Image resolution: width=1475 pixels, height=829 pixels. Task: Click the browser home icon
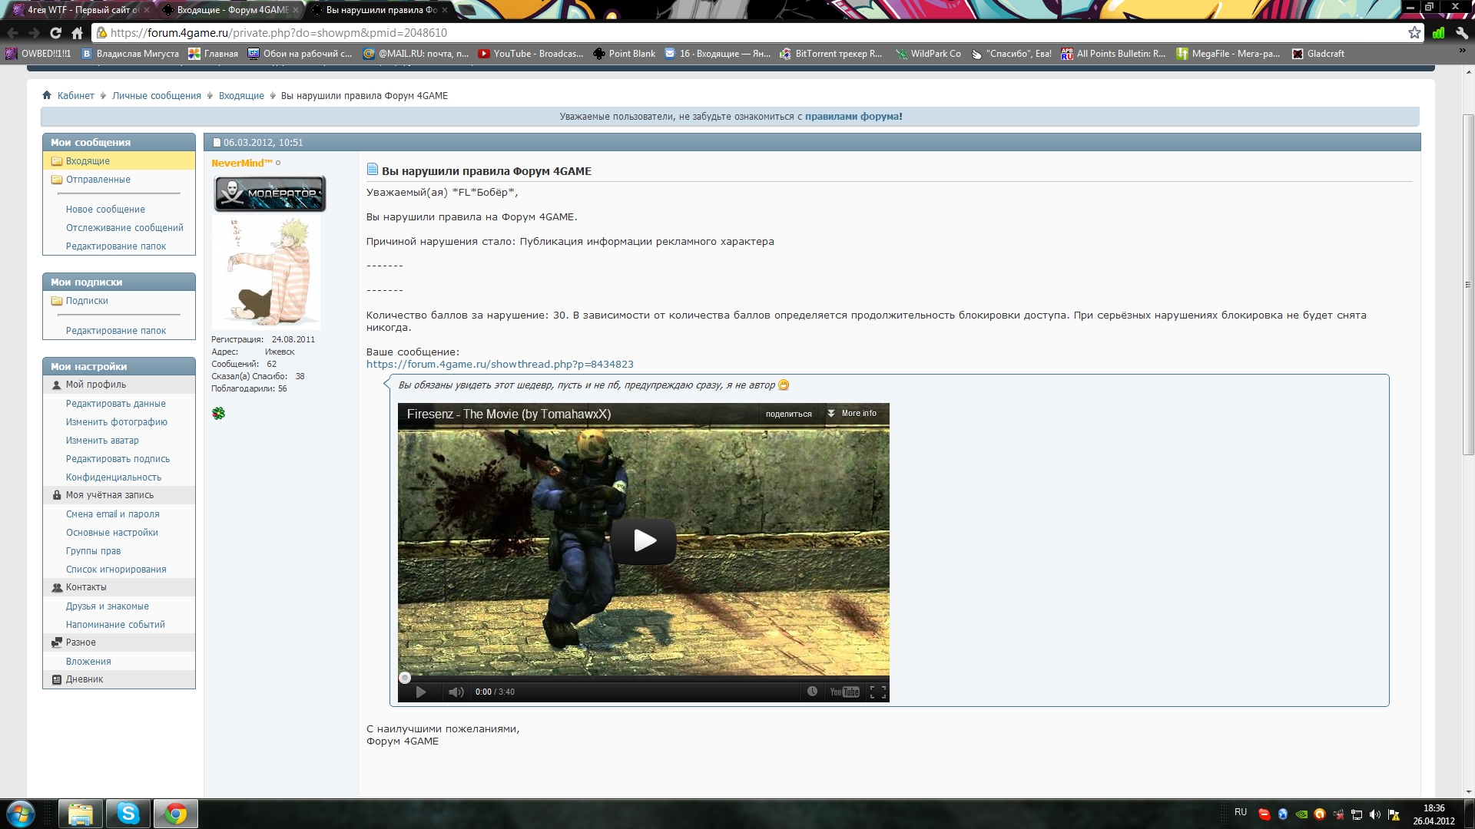point(77,33)
